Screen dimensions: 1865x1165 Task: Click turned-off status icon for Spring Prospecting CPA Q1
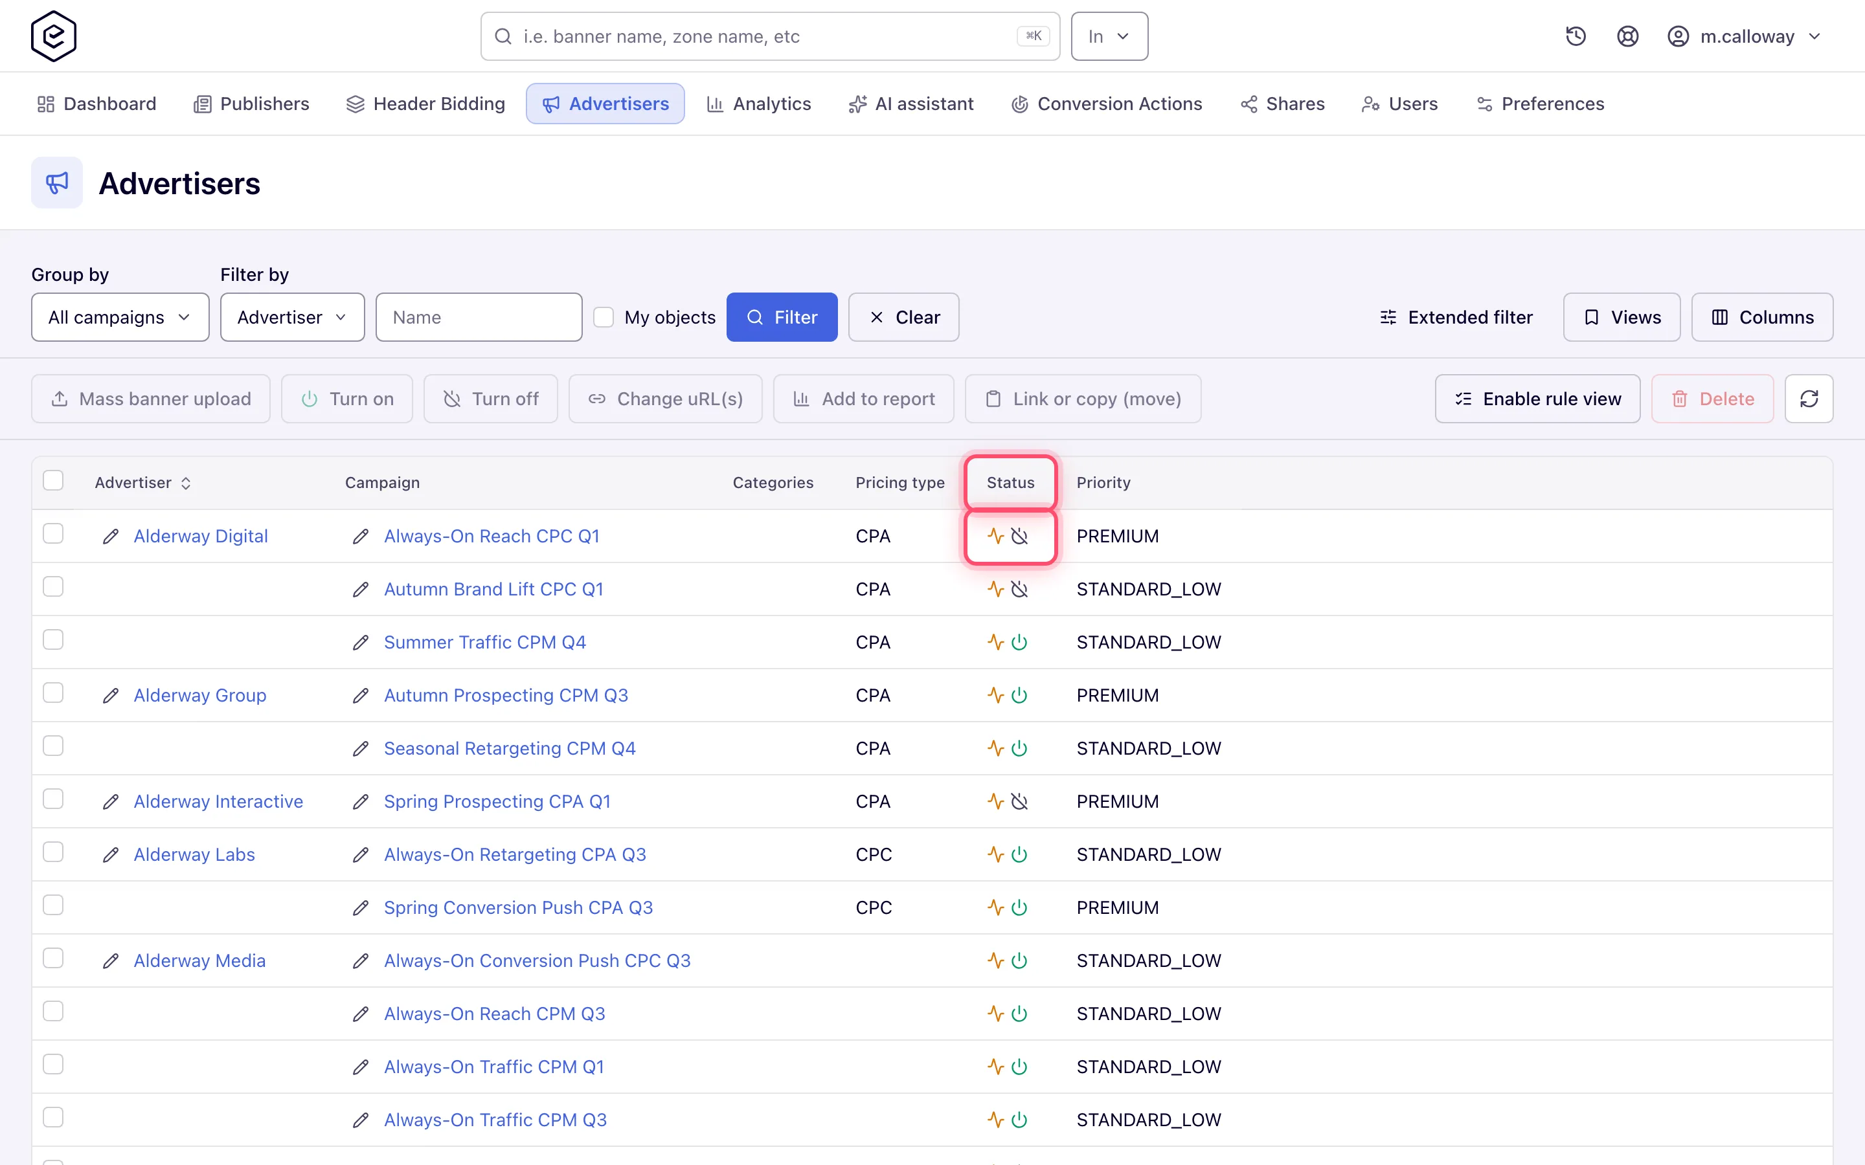tap(1019, 801)
